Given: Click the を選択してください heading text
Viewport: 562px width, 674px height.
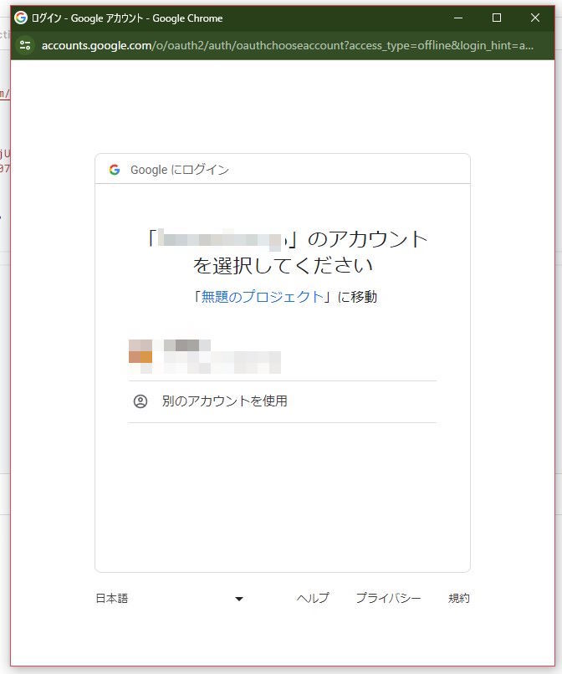Looking at the screenshot, I should click(283, 265).
